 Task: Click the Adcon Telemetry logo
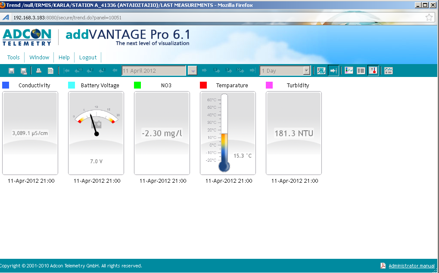point(27,37)
